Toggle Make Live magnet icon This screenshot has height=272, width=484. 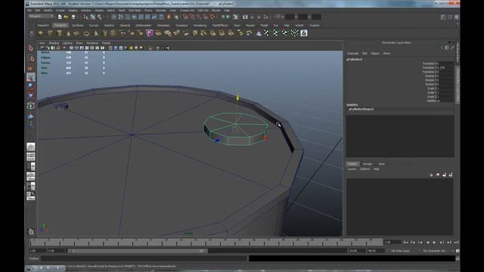coord(213,17)
